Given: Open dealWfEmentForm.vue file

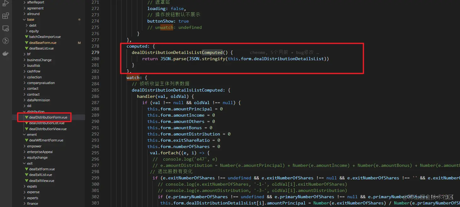Looking at the screenshot, I should [46, 140].
